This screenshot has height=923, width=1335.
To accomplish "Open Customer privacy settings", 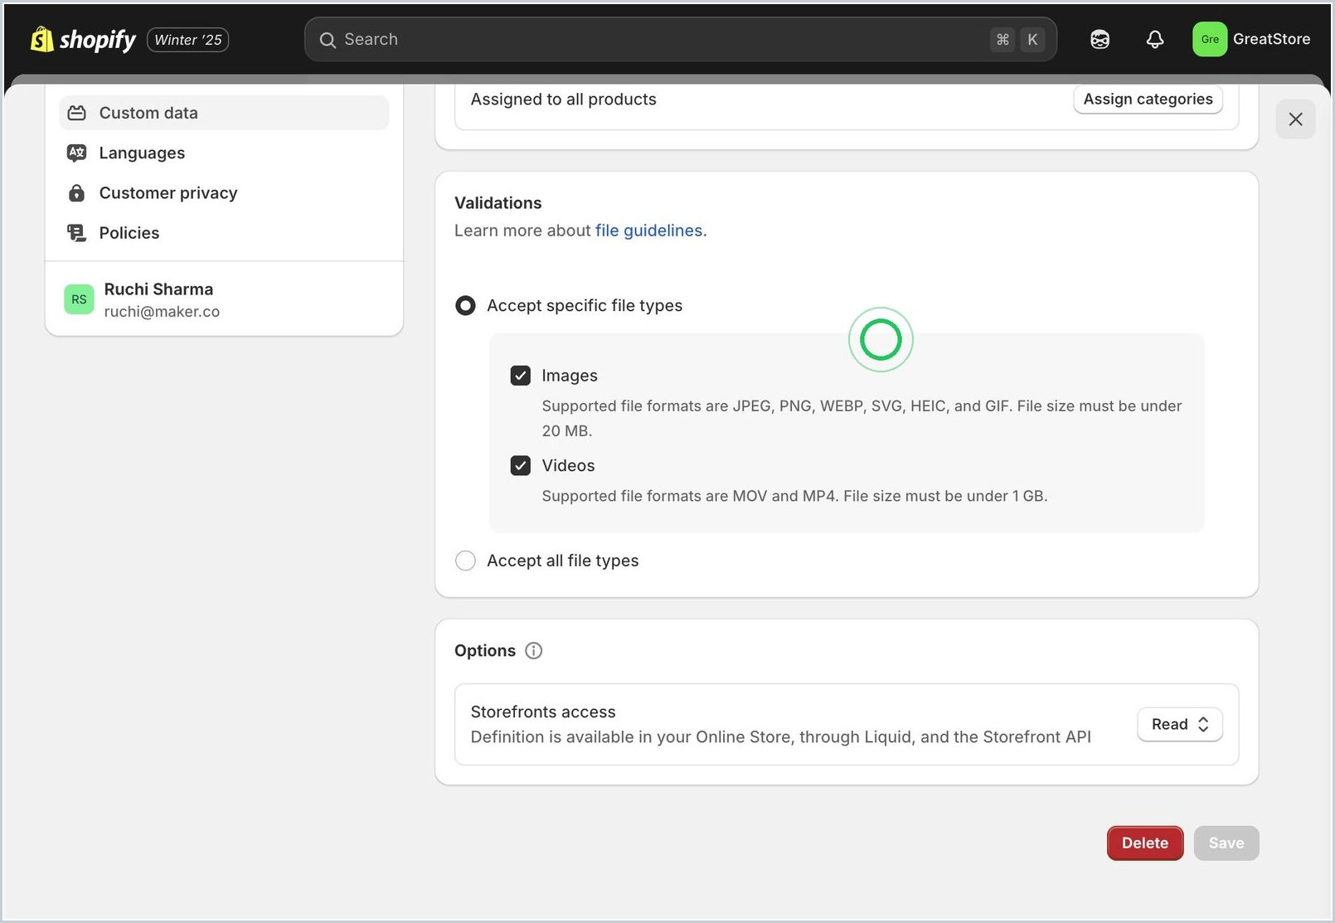I will (224, 192).
